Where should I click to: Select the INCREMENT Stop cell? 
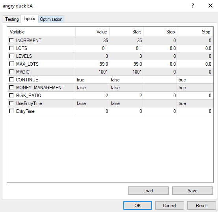click(x=195, y=41)
